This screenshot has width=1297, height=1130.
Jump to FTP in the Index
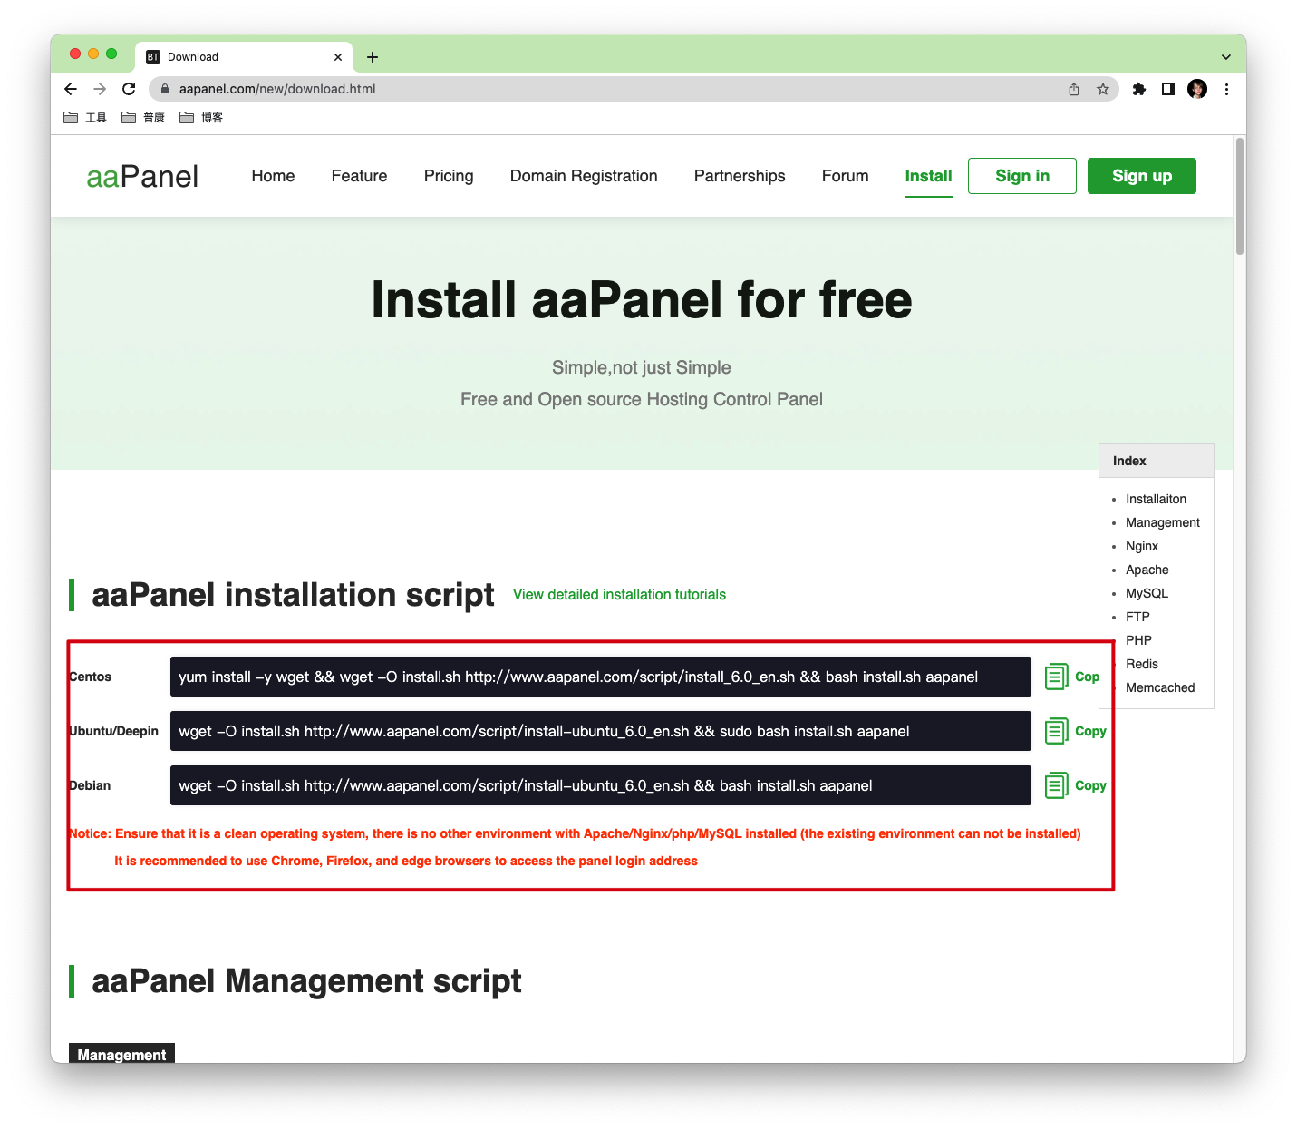point(1137,617)
